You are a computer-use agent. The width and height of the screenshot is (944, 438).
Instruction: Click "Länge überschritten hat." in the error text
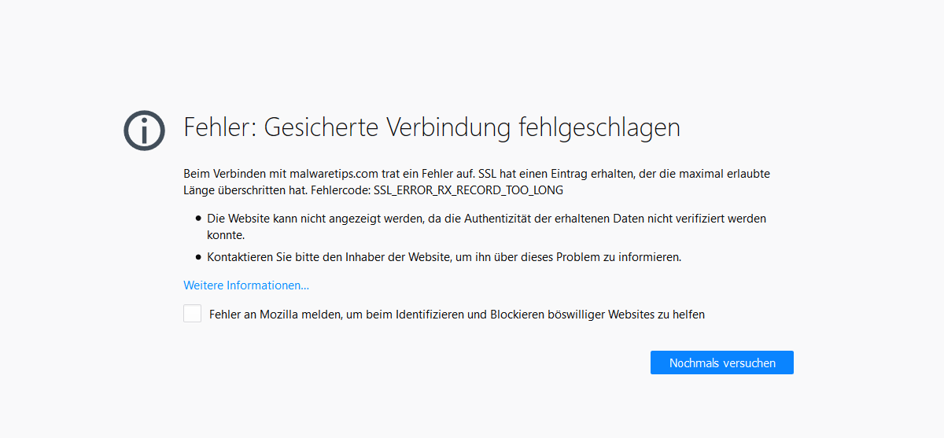point(247,190)
